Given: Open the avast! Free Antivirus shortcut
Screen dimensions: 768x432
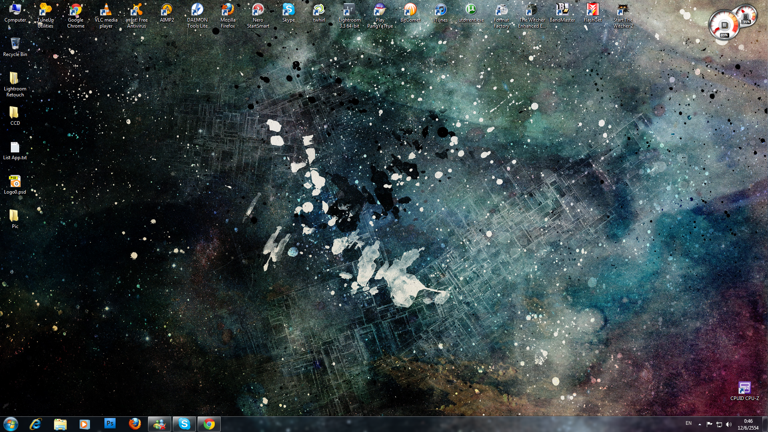Looking at the screenshot, I should (136, 16).
